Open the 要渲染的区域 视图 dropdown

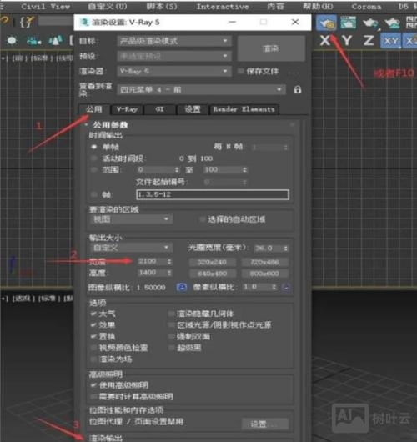[x=131, y=219]
